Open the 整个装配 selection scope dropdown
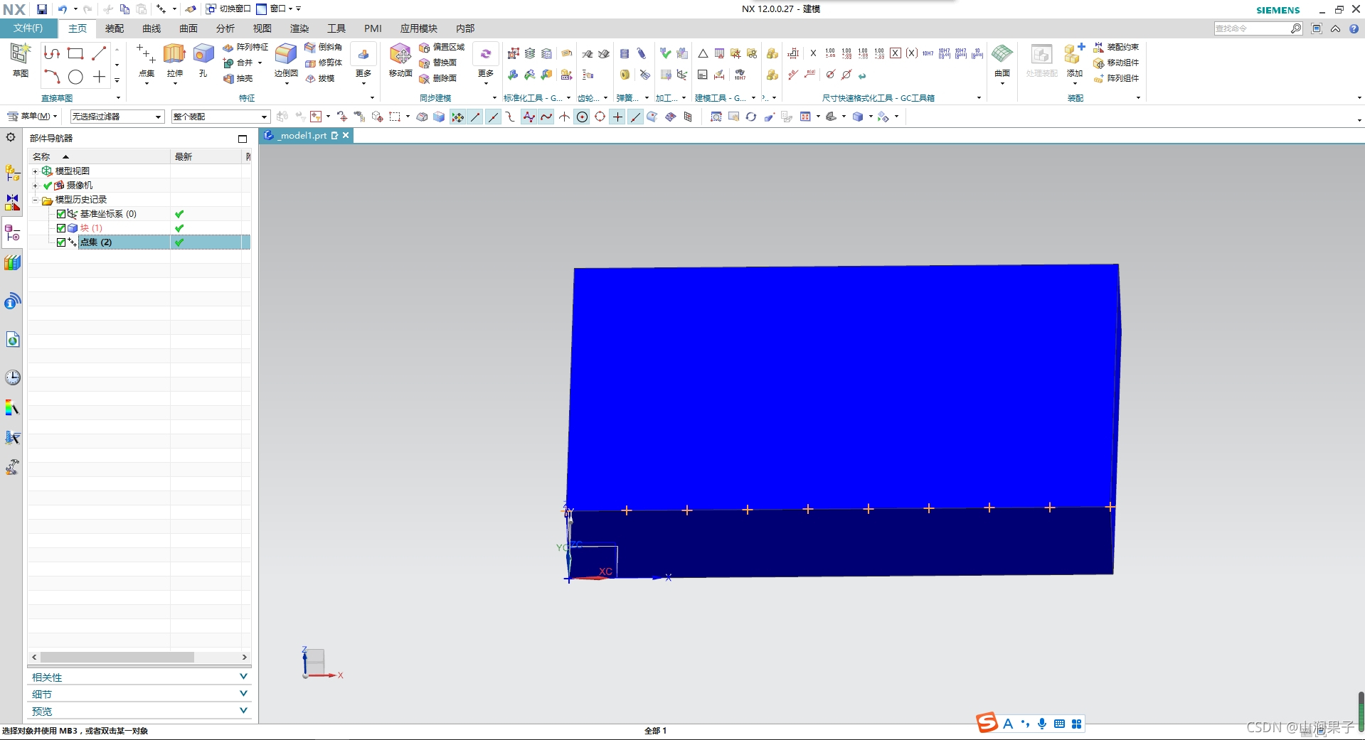This screenshot has width=1365, height=740. pos(221,117)
